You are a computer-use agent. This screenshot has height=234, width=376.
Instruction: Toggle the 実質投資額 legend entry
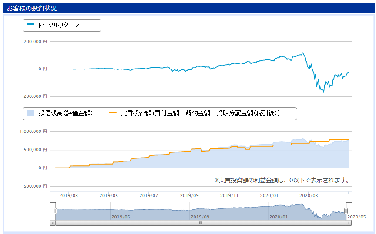point(194,113)
